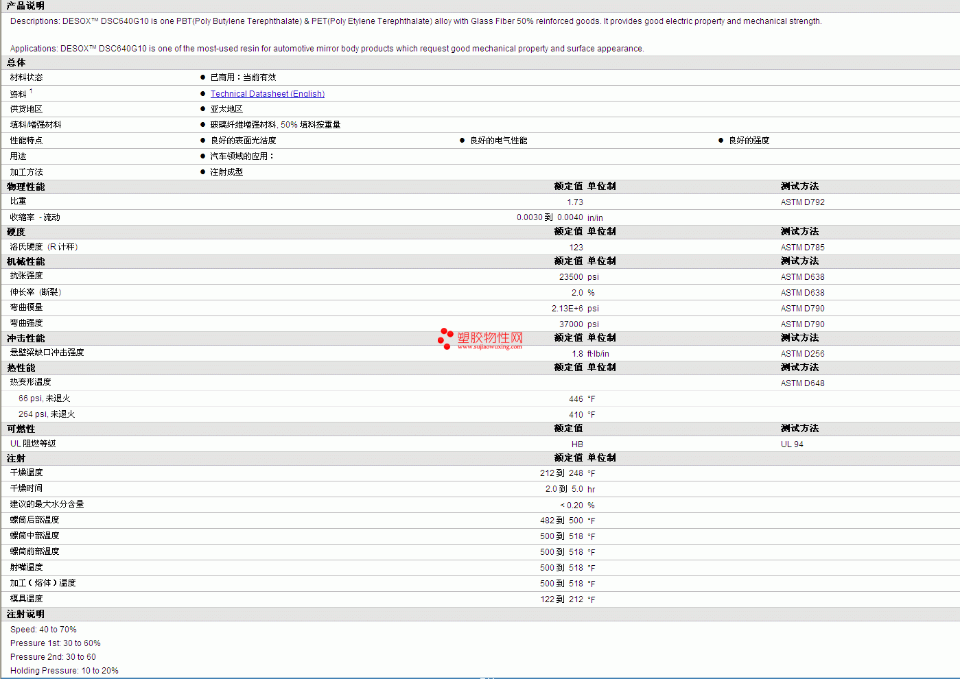The height and width of the screenshot is (679, 960).
Task: Open the Technical Datasheet (English) link
Action: (x=267, y=94)
